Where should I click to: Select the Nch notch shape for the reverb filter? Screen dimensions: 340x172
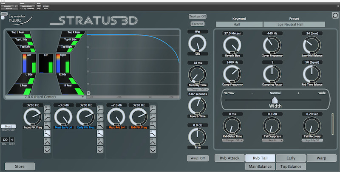153,149
